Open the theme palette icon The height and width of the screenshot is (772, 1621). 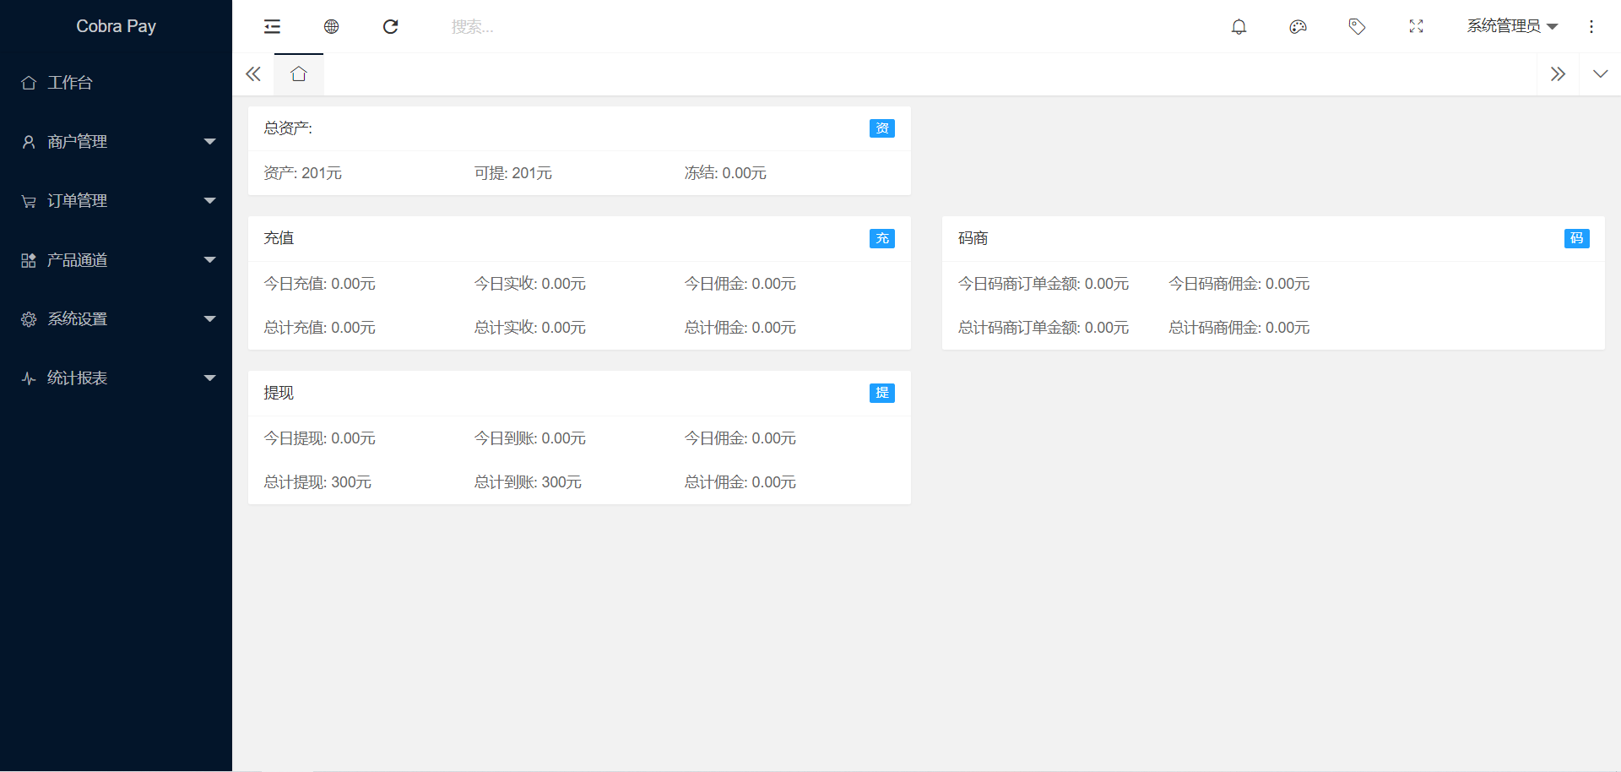point(1298,27)
